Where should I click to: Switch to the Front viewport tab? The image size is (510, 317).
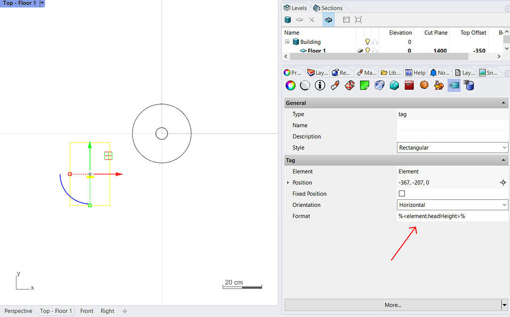click(86, 311)
